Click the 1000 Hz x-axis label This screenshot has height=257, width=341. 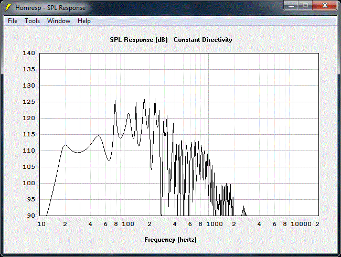pyautogui.click(x=215, y=224)
